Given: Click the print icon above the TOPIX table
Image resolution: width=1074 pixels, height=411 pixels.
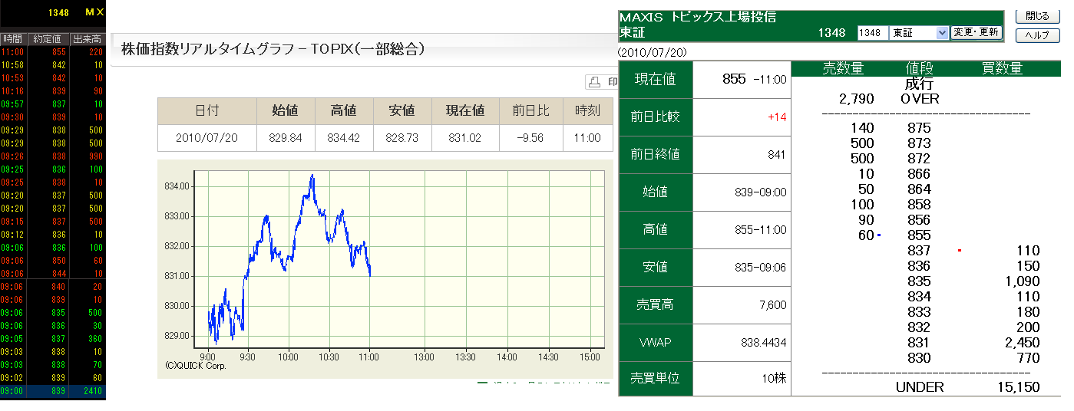Looking at the screenshot, I should click(594, 82).
